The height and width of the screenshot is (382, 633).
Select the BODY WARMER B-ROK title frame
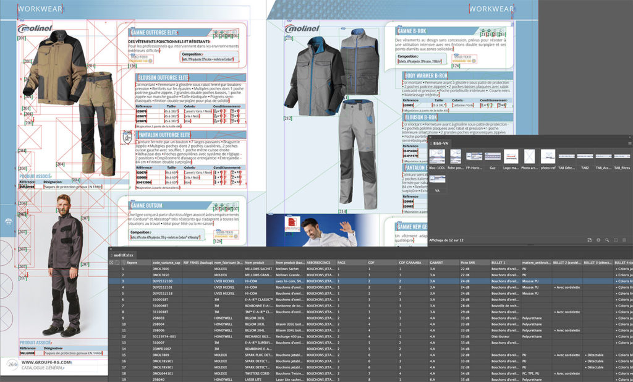point(458,75)
